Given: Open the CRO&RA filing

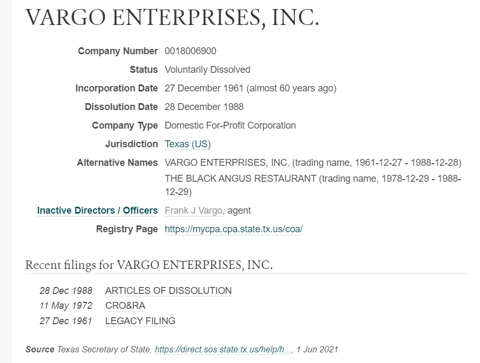Looking at the screenshot, I should (x=125, y=306).
